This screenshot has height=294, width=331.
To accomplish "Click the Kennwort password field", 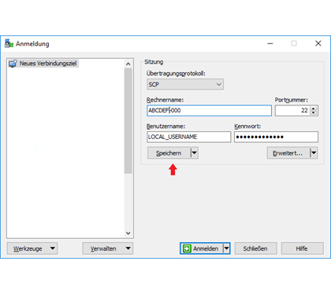I will pos(276,137).
